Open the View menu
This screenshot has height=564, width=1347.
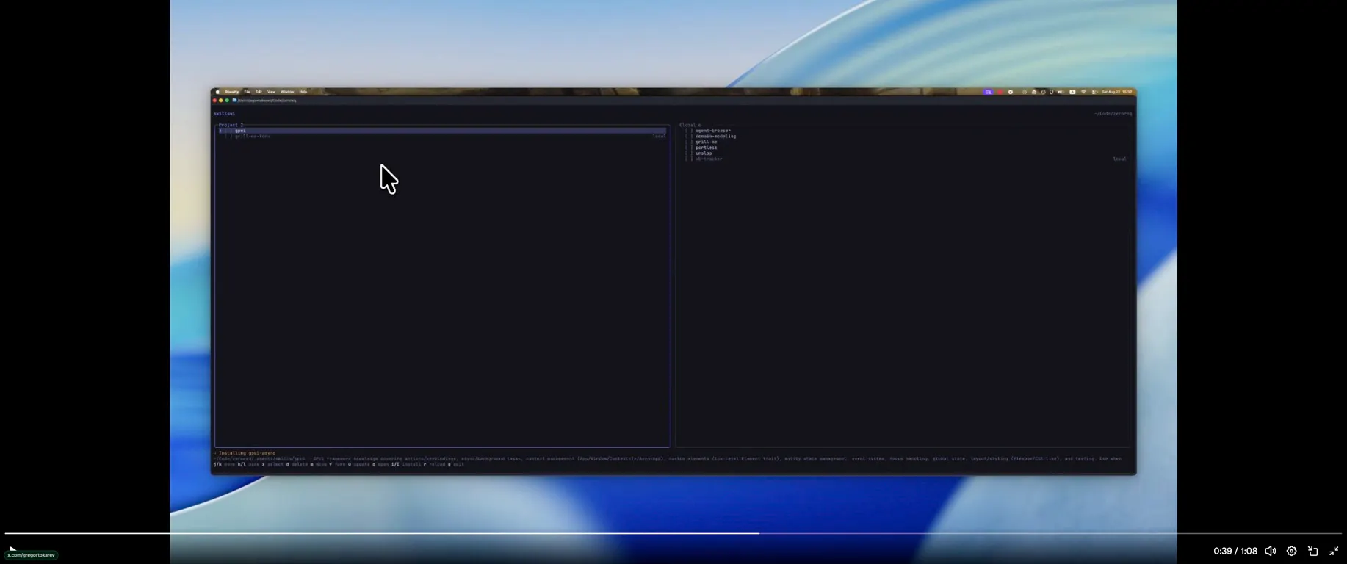pos(271,92)
